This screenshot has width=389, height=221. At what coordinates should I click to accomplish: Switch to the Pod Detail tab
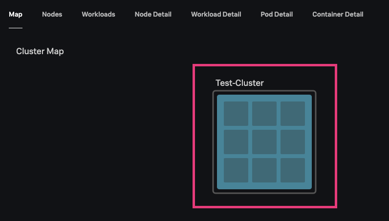(277, 14)
